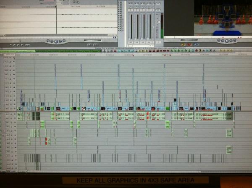Click Canvas's Play In to Out button
This screenshot has width=252, height=188.
click(223, 41)
